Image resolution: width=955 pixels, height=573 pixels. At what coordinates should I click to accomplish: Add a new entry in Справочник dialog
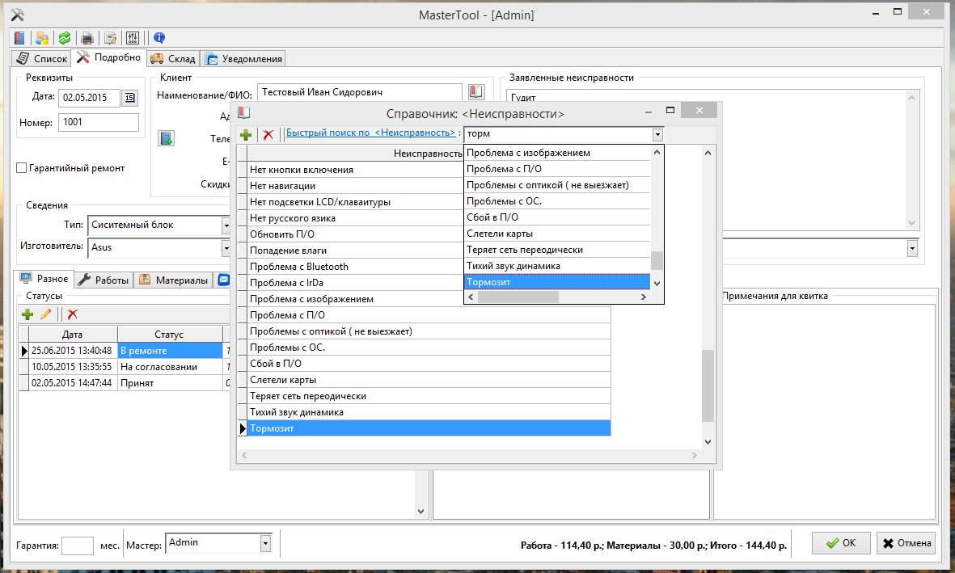pos(246,135)
